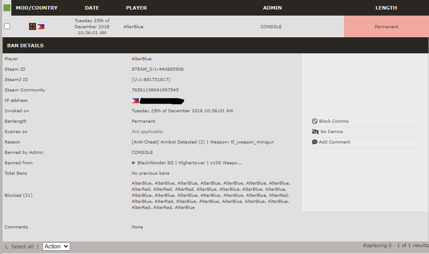Click the Banlength Permanent value
Screen dimensions: 429x254
coord(144,121)
